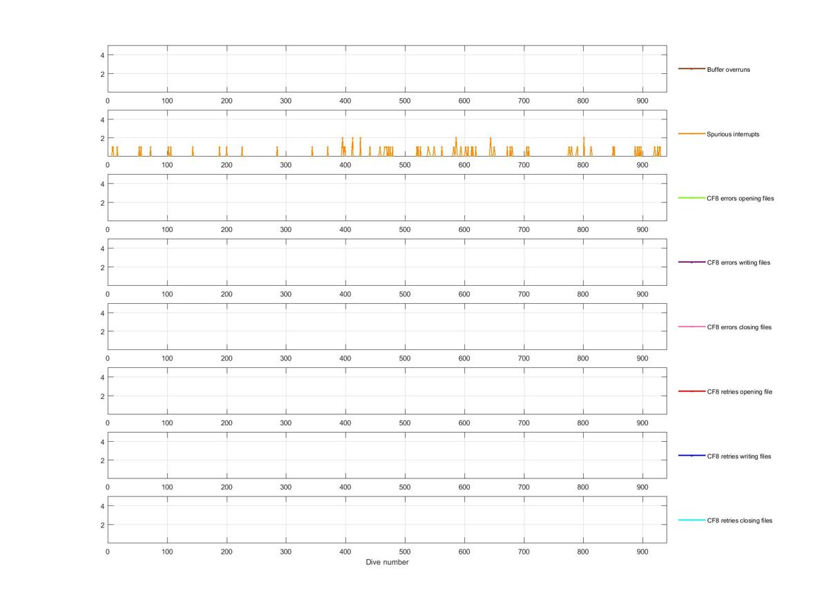The image size is (828, 611).
Task: Click the CF8 errors opening files label
Action: [x=740, y=198]
